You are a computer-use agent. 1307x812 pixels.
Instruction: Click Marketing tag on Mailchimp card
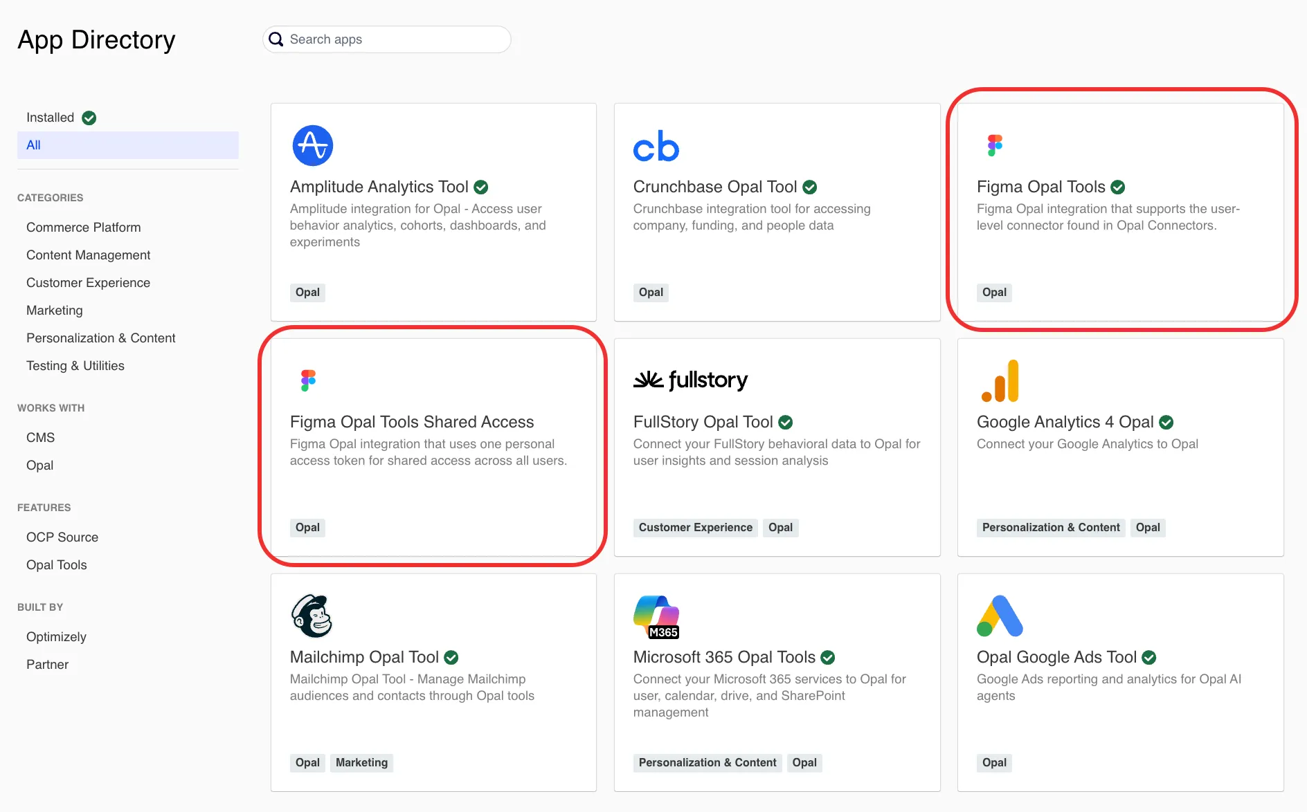click(361, 763)
